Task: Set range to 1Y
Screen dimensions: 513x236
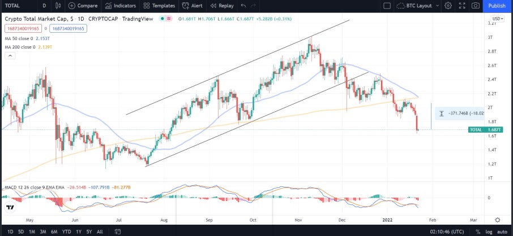Action: point(79,231)
